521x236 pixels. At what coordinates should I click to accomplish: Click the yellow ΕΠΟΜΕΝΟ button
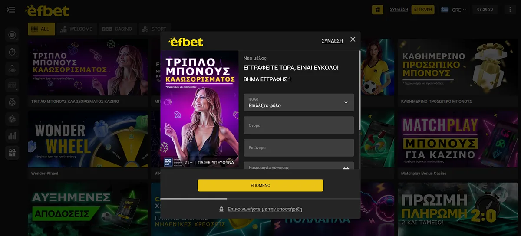pyautogui.click(x=260, y=185)
